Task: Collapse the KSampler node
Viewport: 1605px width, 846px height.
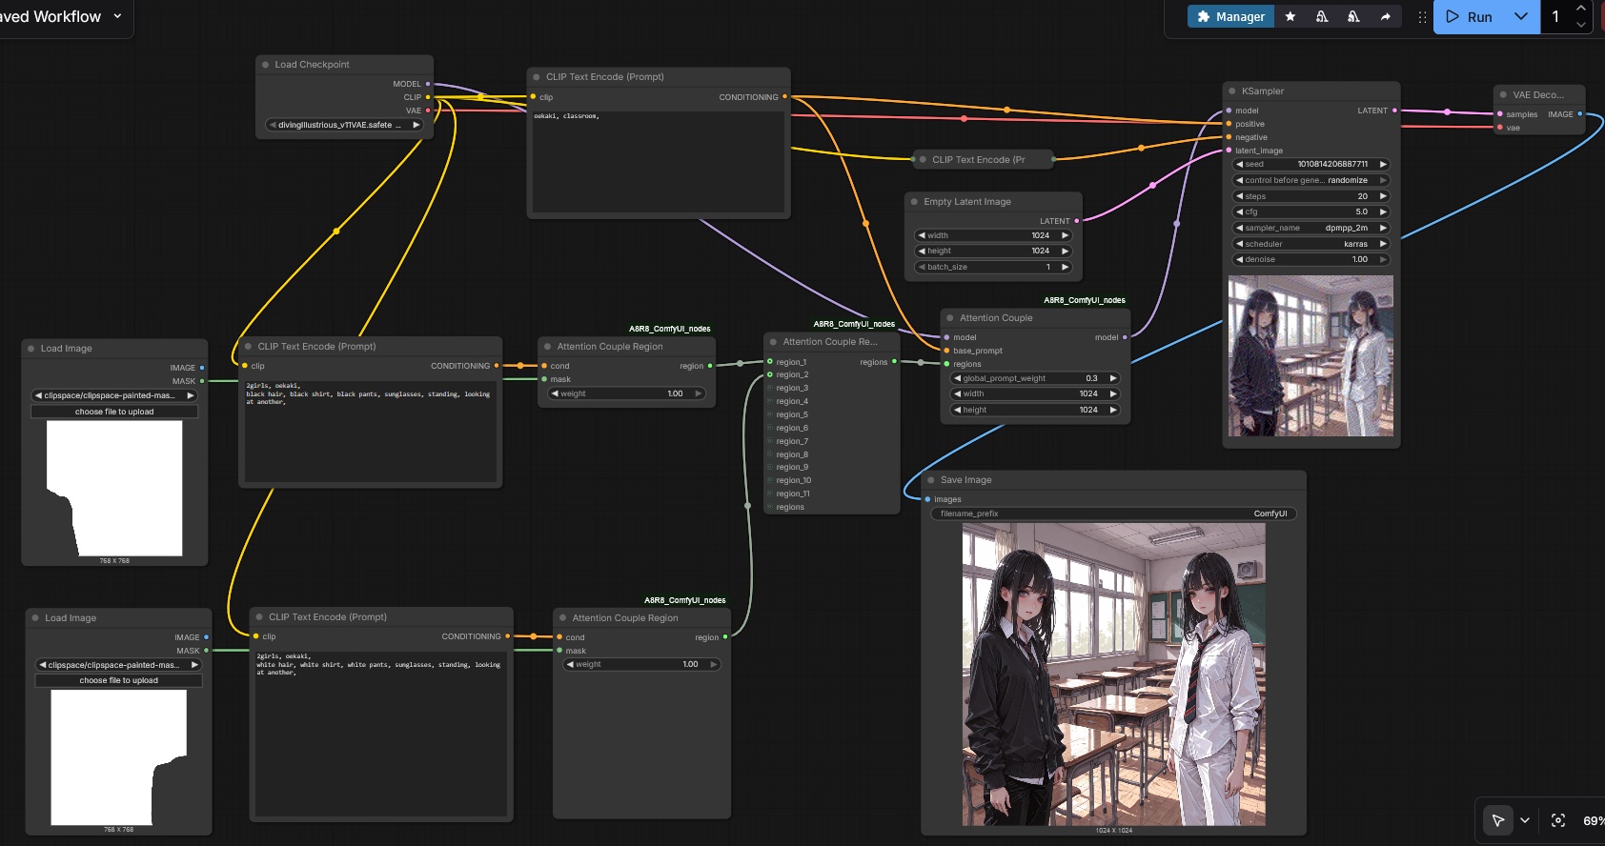Action: point(1231,91)
